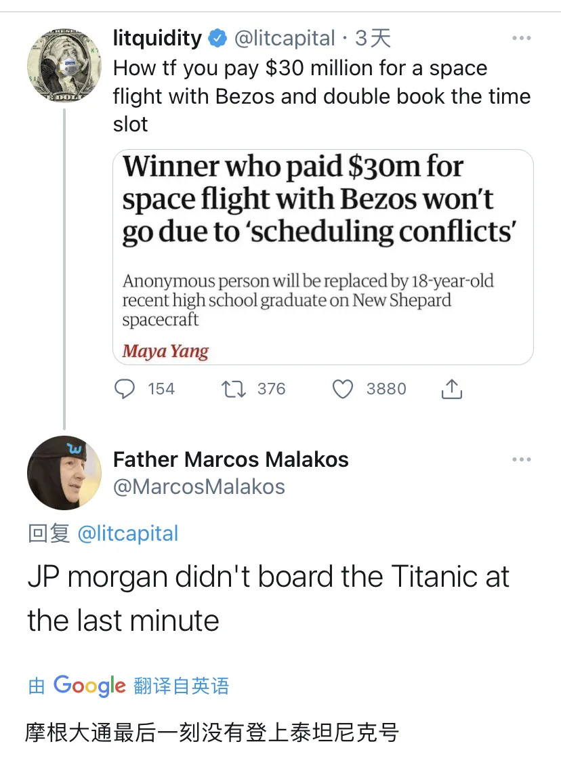Tap the 翻译自英语 translation link

click(182, 686)
